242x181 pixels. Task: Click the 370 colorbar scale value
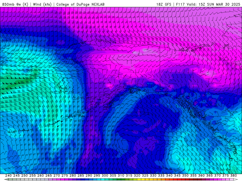(x=217, y=176)
